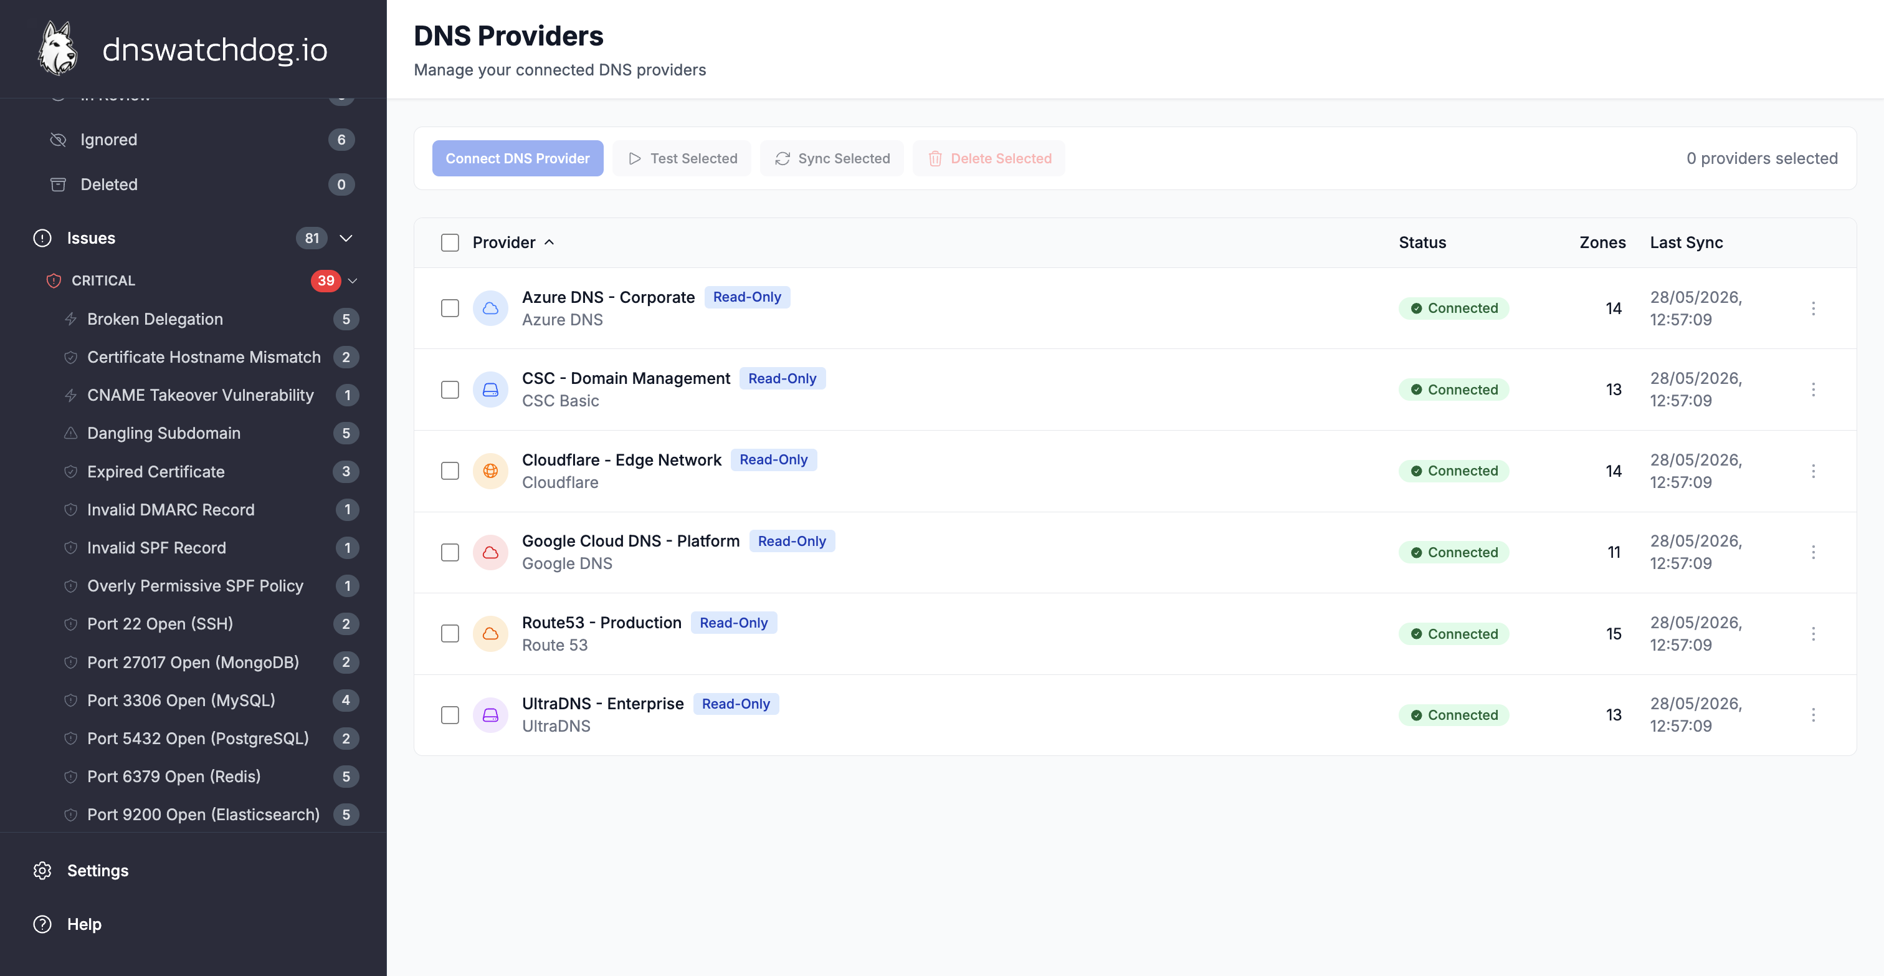This screenshot has width=1884, height=976.
Task: Select the Port 27017 Open (MongoDB) category
Action: (x=210, y=662)
